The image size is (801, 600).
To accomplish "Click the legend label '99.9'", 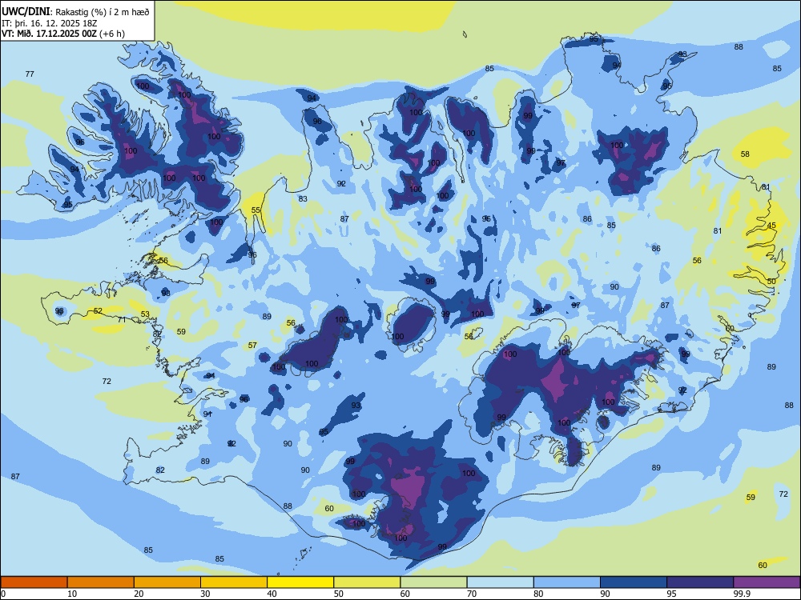I will click(x=742, y=594).
